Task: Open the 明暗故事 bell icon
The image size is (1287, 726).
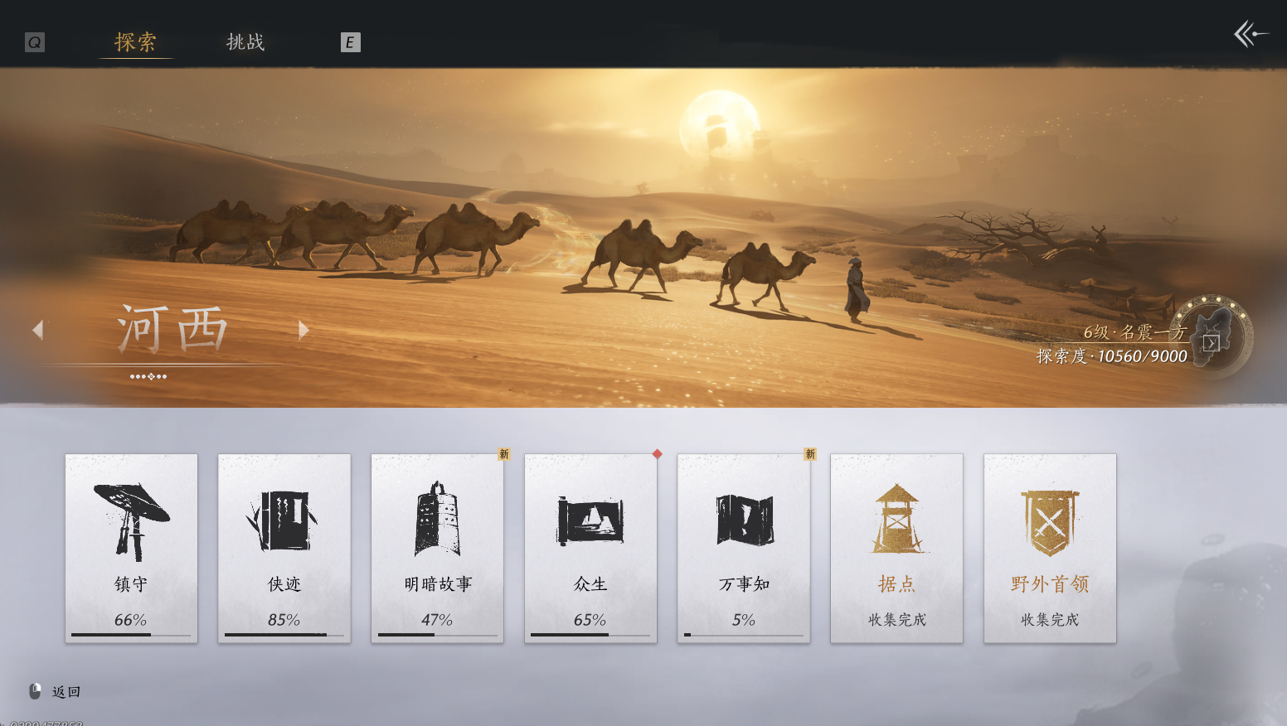Action: point(437,519)
